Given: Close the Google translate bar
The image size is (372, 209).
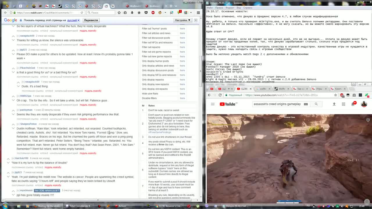Looking at the screenshot, I should point(196,20).
